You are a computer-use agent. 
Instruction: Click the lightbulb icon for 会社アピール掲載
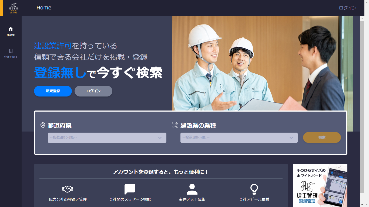coord(254,189)
